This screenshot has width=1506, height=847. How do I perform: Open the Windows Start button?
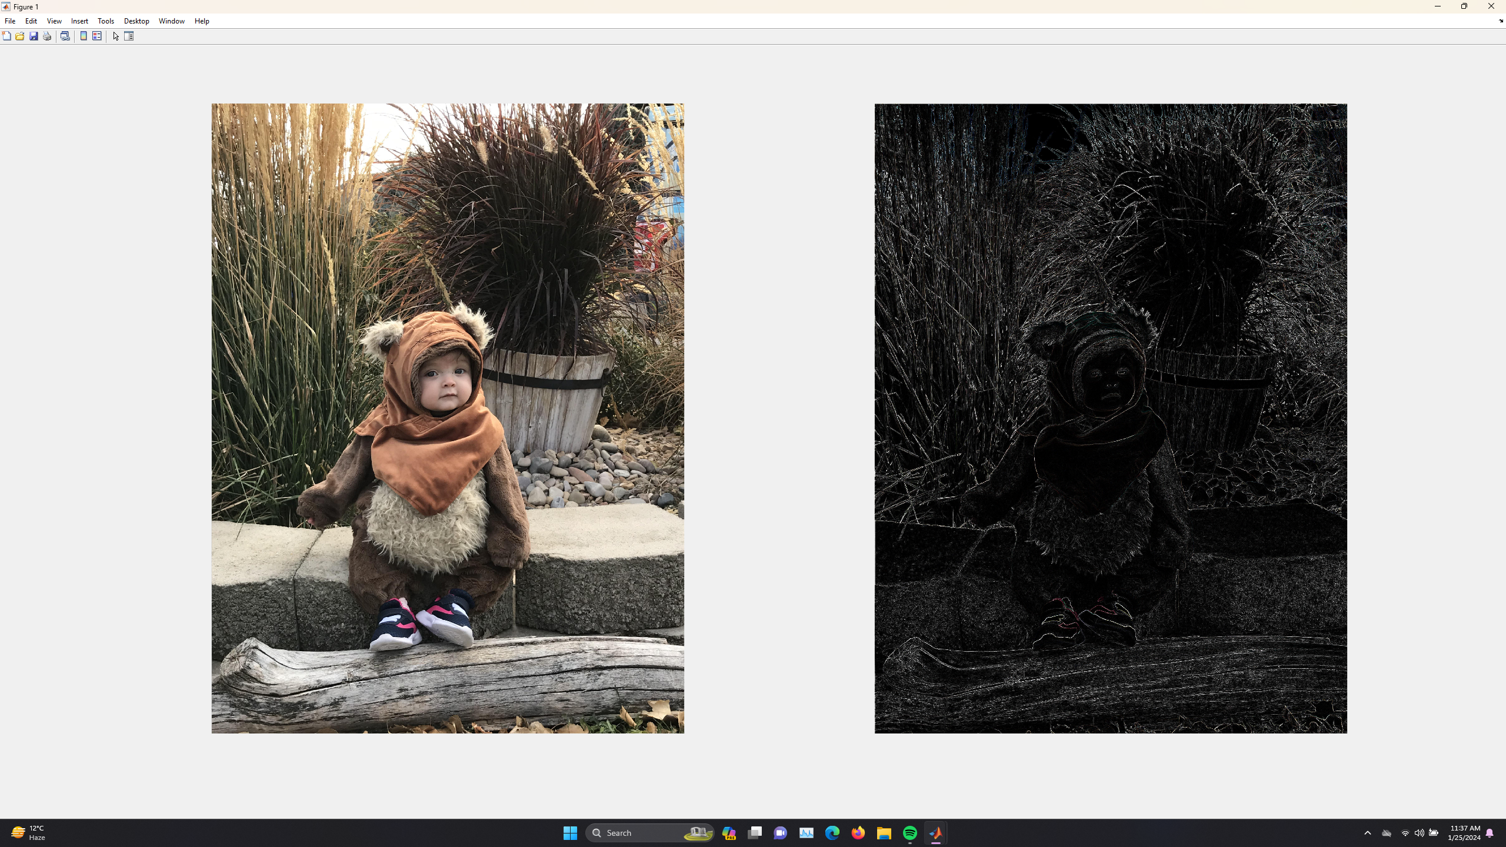(x=569, y=833)
